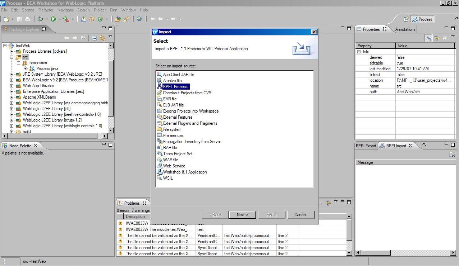Switch to the Annotations tab
459x266 pixels.
click(x=405, y=29)
